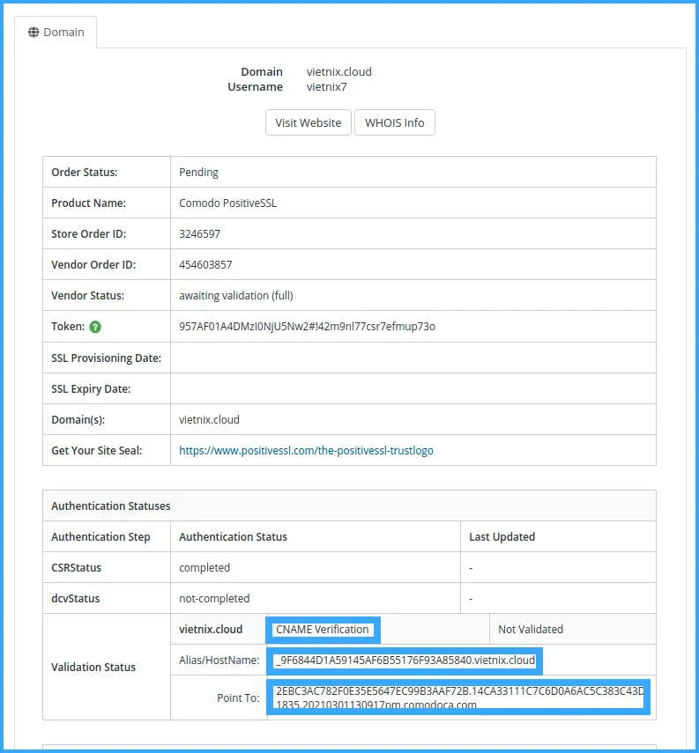The image size is (699, 753).
Task: Select the Store Order ID number 3246597
Action: click(x=199, y=234)
